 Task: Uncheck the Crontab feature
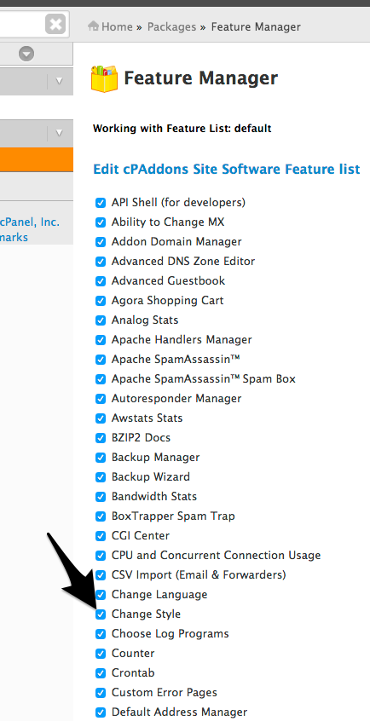(x=101, y=673)
